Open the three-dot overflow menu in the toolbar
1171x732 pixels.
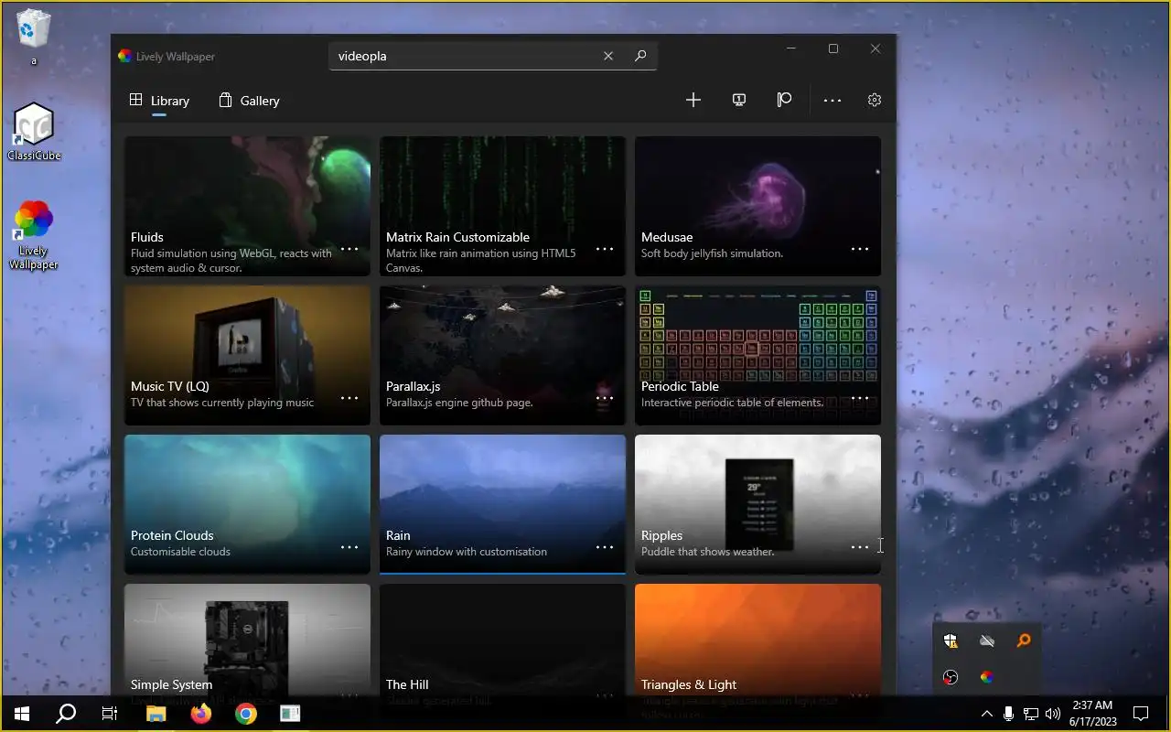coord(832,100)
